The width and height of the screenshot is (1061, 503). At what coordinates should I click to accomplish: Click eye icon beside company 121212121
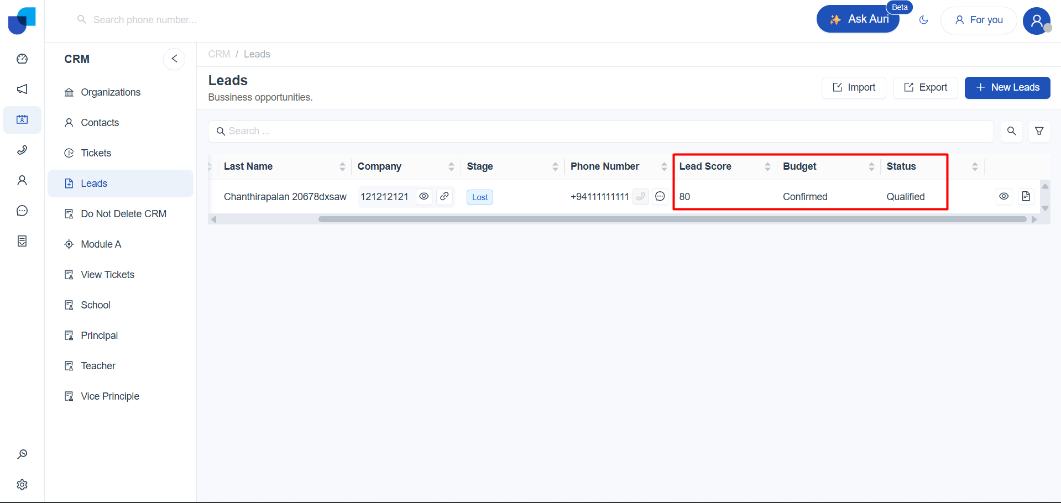424,197
